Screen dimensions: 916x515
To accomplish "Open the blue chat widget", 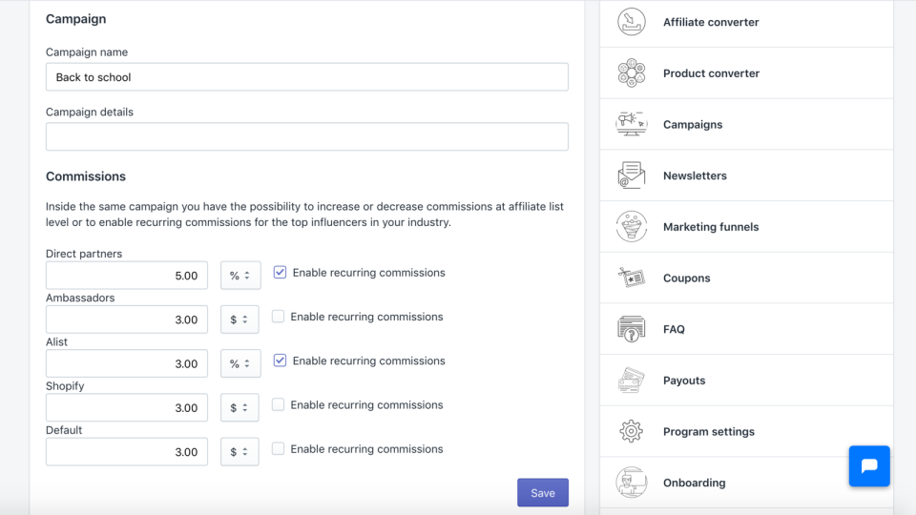I will click(869, 466).
